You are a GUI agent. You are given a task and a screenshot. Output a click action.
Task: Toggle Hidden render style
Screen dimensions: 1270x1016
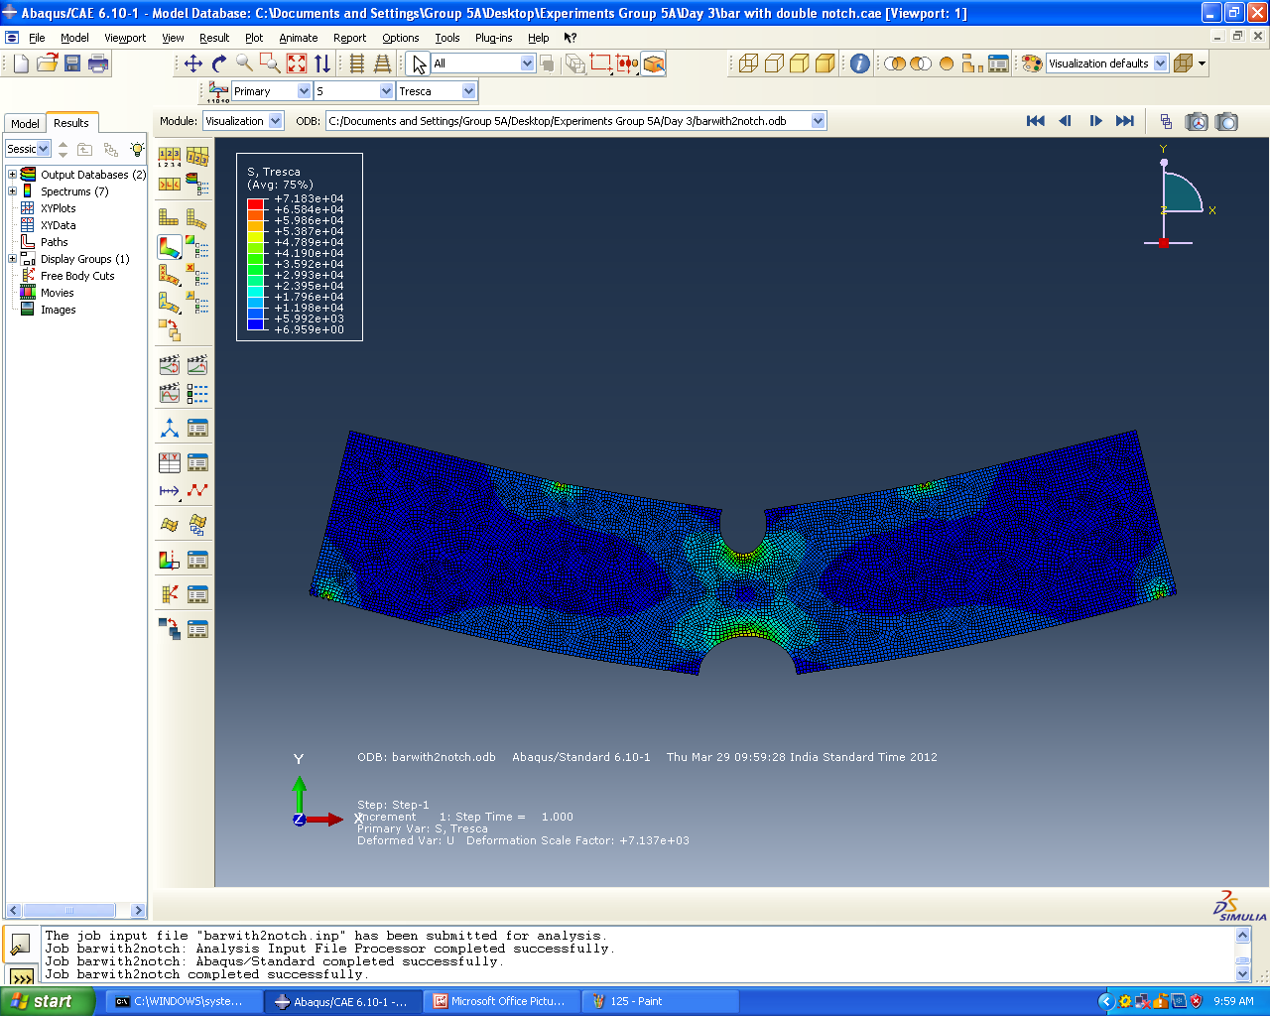click(774, 63)
